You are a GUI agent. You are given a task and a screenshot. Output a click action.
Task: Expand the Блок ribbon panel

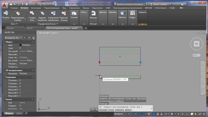pos(14,24)
